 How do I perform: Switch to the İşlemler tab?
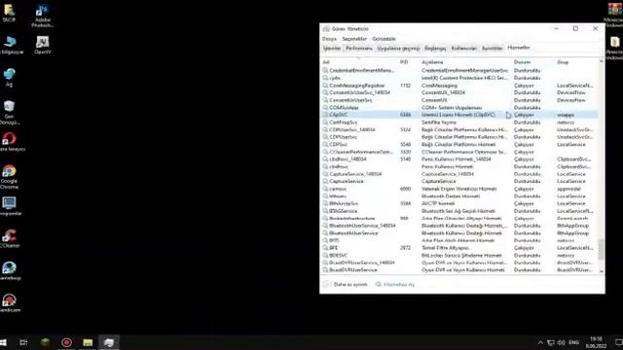pyautogui.click(x=332, y=48)
